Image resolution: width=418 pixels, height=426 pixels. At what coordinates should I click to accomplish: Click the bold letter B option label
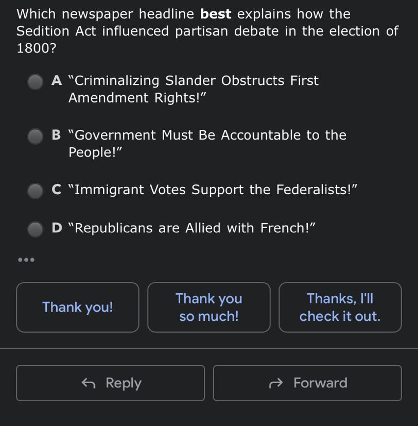[x=57, y=135]
